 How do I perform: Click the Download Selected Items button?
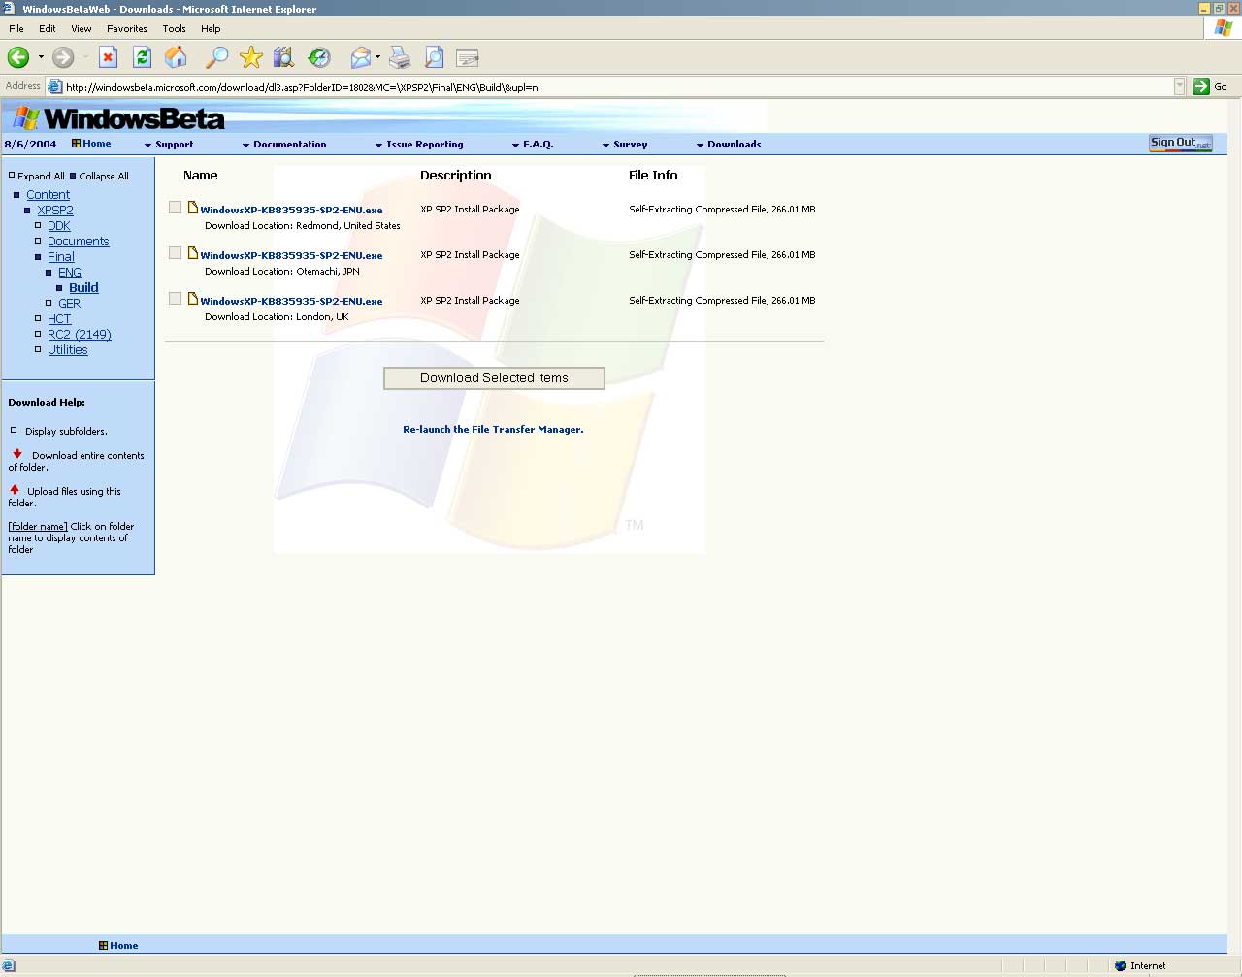point(494,378)
